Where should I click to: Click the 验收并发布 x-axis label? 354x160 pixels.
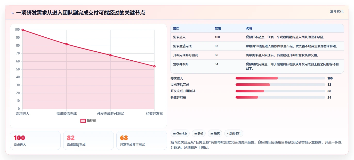pyautogui.click(x=154, y=114)
